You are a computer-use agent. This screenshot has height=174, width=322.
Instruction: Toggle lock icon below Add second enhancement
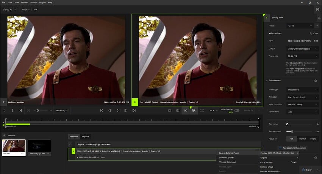[x=316, y=157]
